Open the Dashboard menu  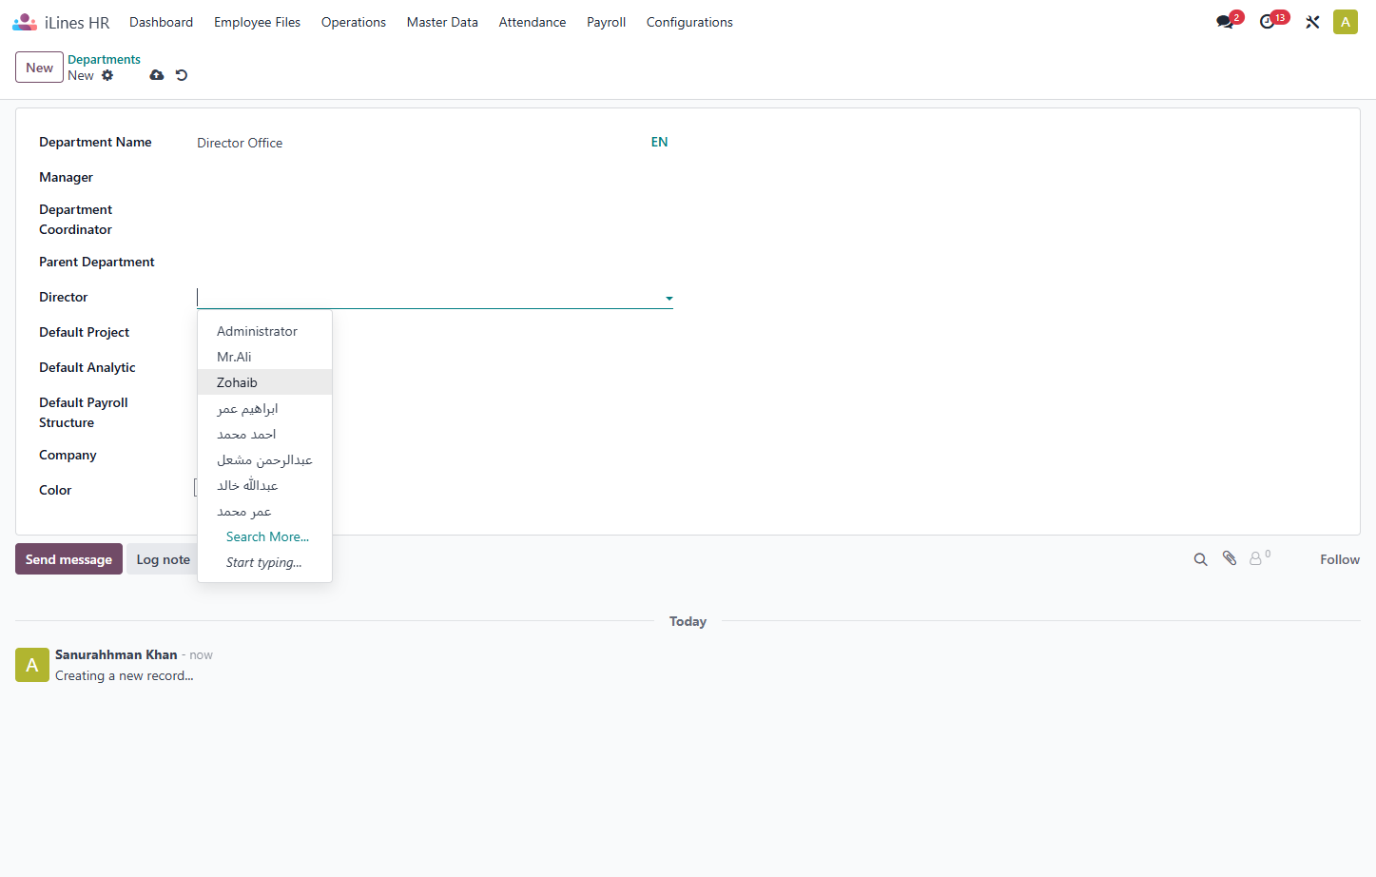(161, 22)
